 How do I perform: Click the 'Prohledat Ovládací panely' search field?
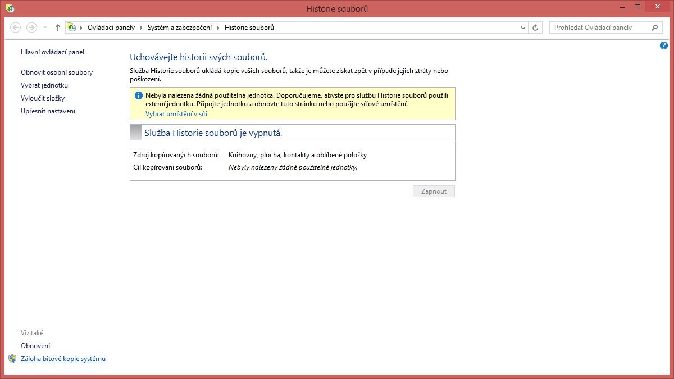(598, 28)
